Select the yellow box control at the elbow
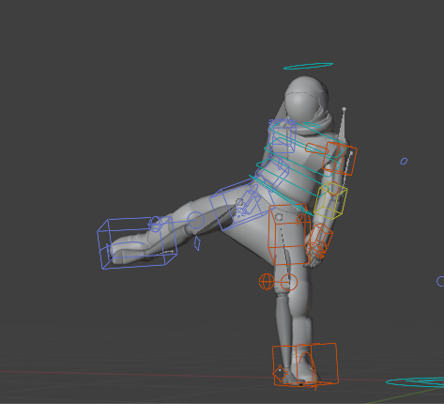The width and height of the screenshot is (444, 404). [330, 201]
